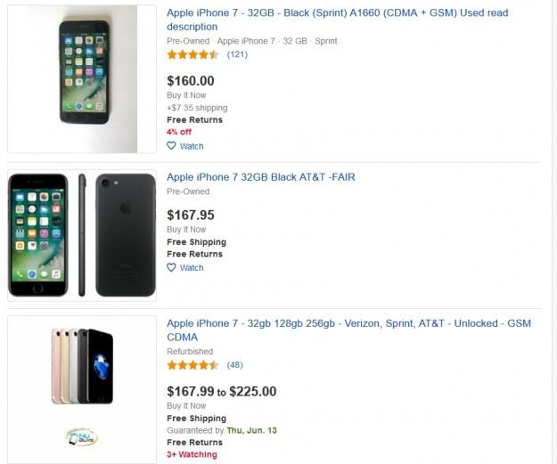
Task: Click AT&T black iPhone product thumbnail
Action: point(82,235)
